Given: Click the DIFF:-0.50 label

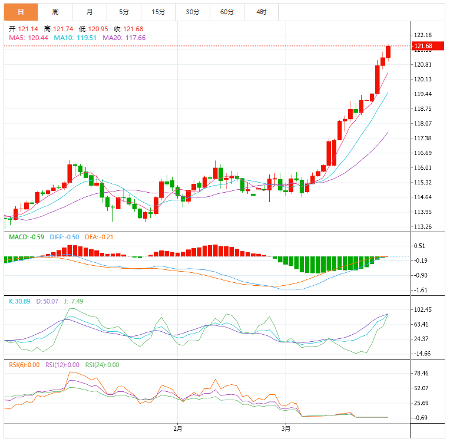Looking at the screenshot, I should [x=64, y=238].
